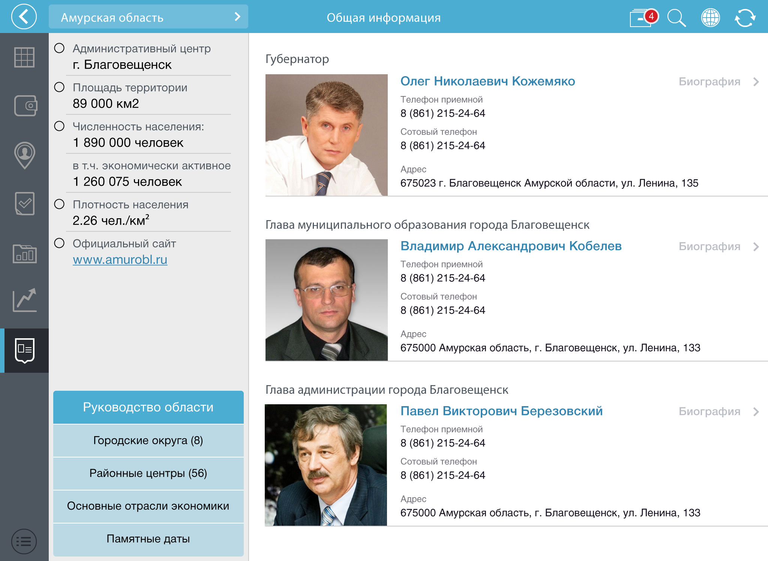Tap the Губернатор section heading

297,59
